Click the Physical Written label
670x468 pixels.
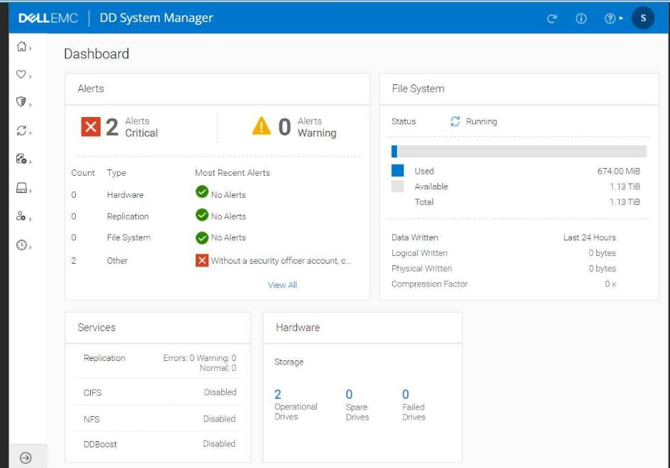pyautogui.click(x=421, y=269)
